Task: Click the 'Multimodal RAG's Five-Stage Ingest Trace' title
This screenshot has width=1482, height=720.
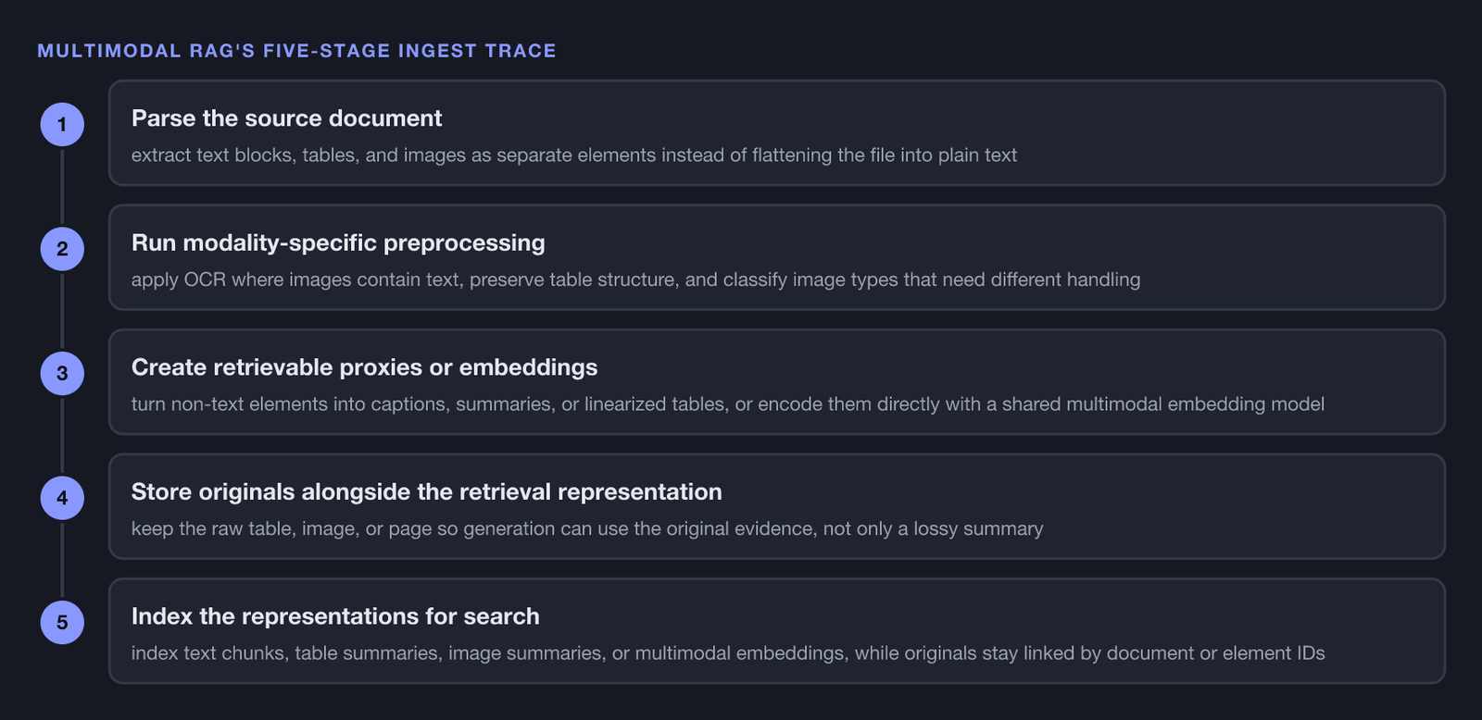Action: click(x=296, y=51)
